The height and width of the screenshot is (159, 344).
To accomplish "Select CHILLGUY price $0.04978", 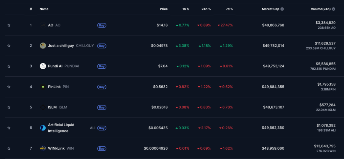I will tap(159, 46).
